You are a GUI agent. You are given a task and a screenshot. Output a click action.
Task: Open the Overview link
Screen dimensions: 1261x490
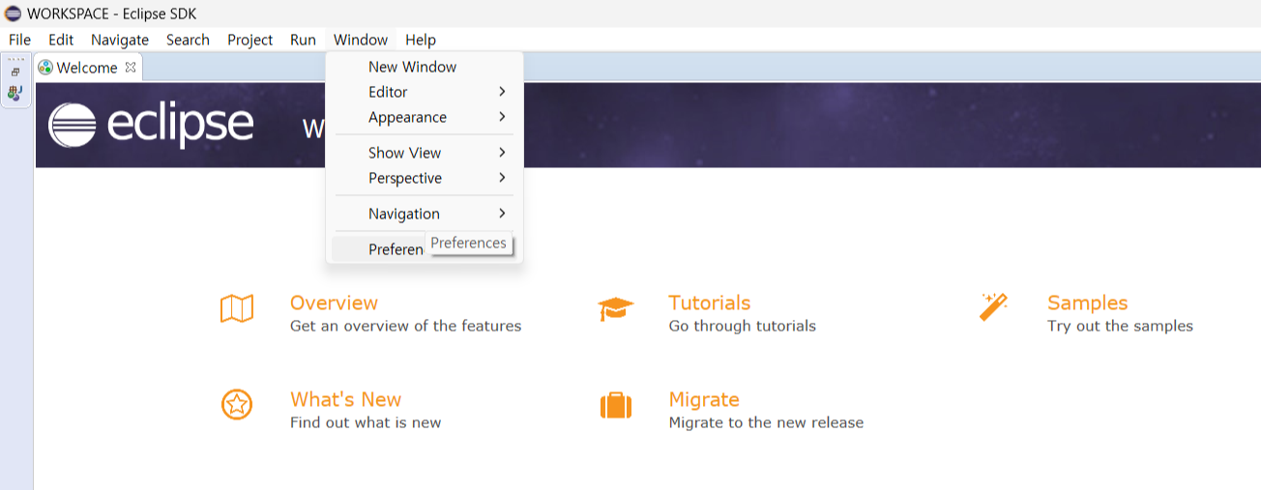click(334, 303)
